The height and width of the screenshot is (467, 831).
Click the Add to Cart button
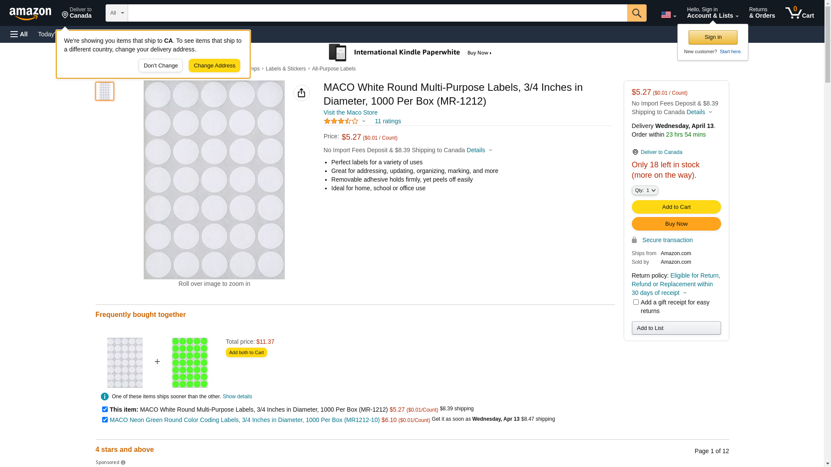tap(676, 207)
